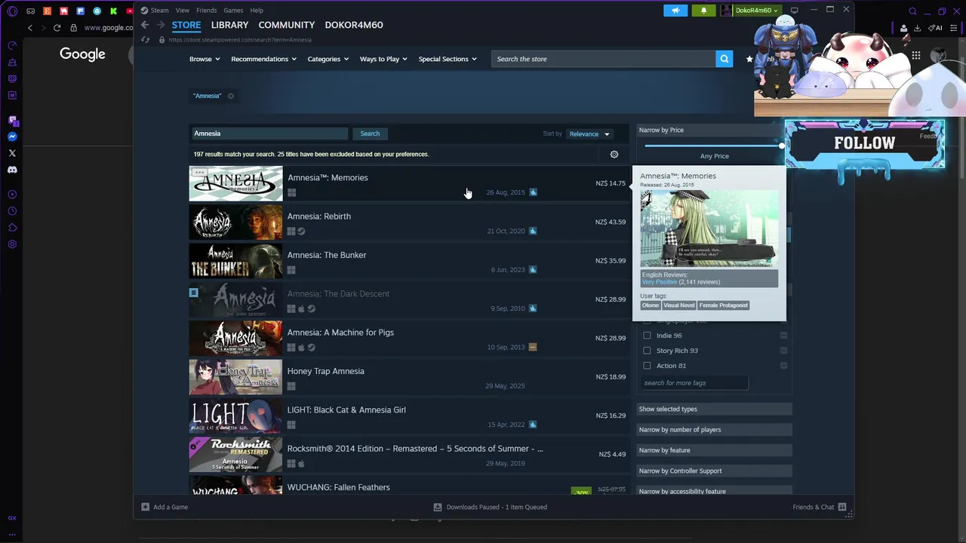Expand Narrow by number of players

click(x=714, y=430)
